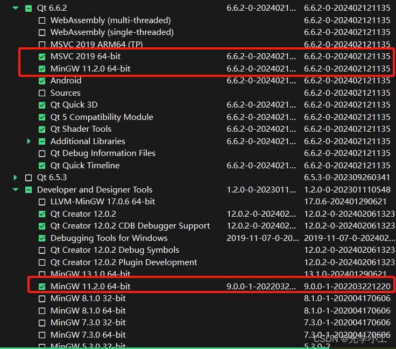The image size is (396, 349).
Task: Check the MinGW 7.3.0 32-bit checkbox
Action: point(42,323)
